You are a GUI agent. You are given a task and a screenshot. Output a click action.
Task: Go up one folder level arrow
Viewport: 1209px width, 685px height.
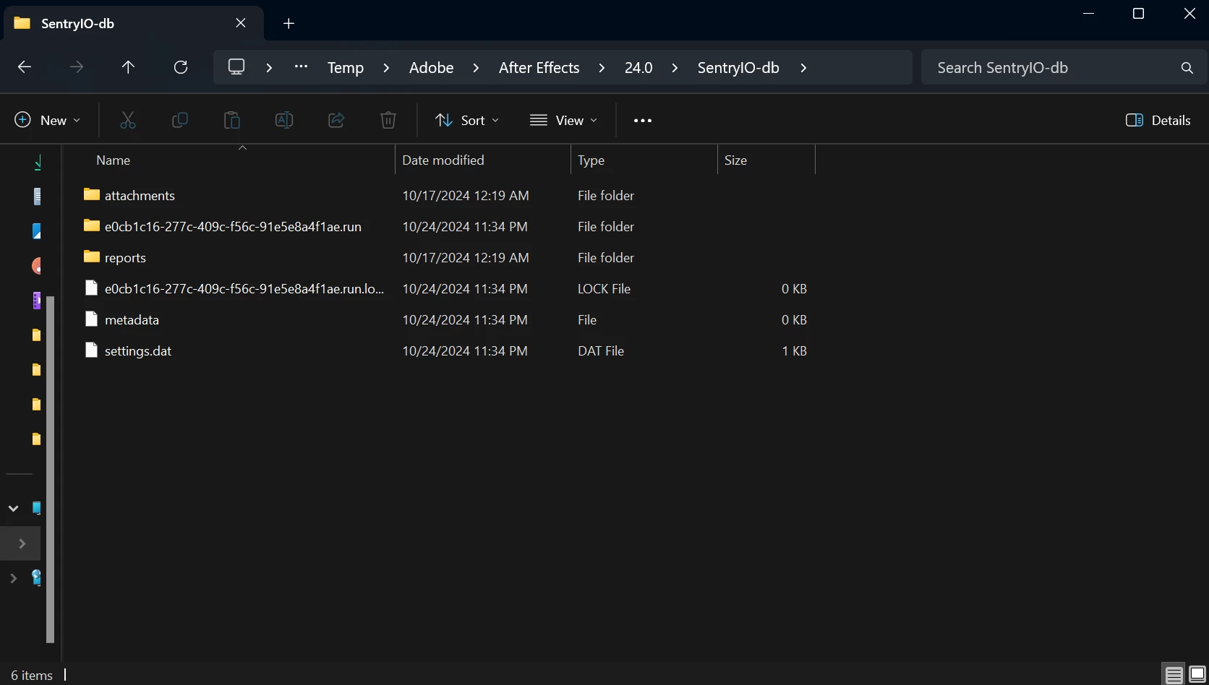[128, 67]
